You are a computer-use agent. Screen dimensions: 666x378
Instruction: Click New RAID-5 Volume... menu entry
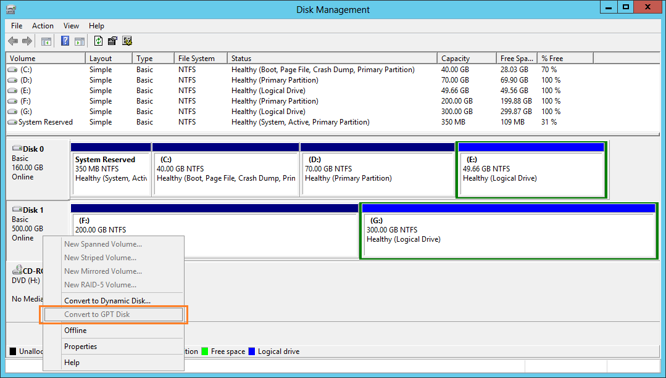pyautogui.click(x=114, y=285)
